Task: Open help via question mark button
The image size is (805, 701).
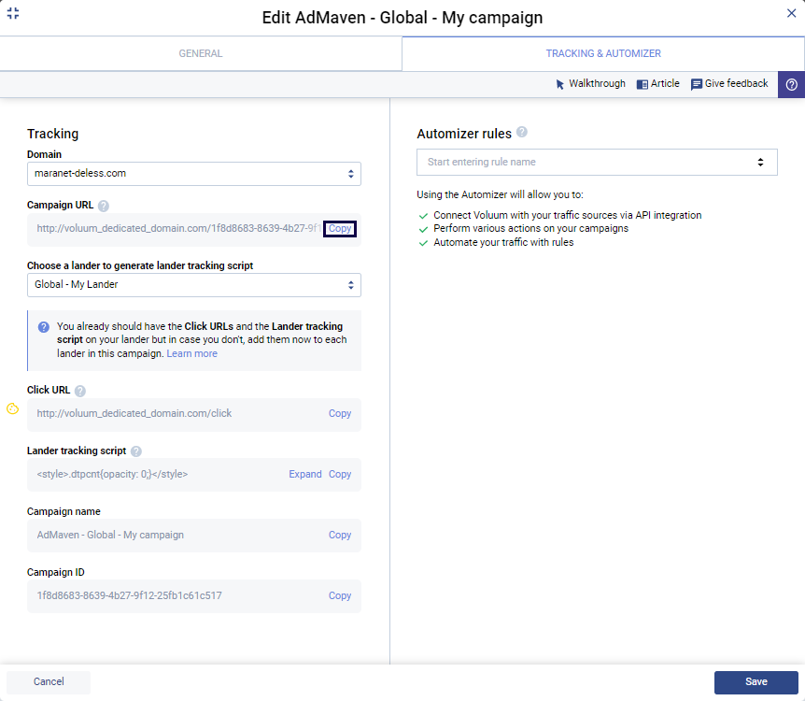Action: (x=791, y=84)
